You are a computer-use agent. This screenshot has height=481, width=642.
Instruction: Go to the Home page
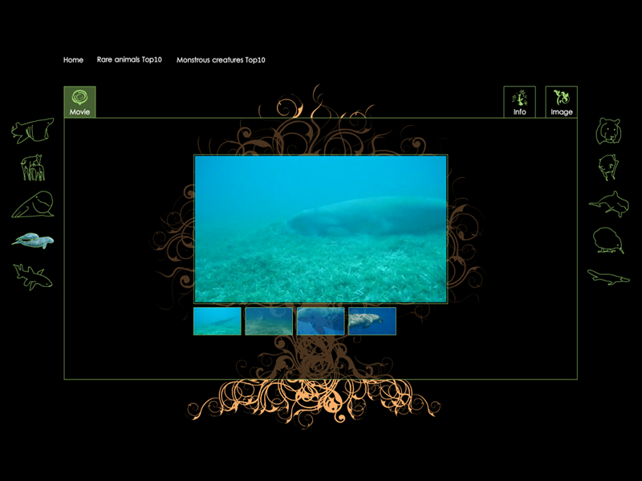tap(73, 59)
